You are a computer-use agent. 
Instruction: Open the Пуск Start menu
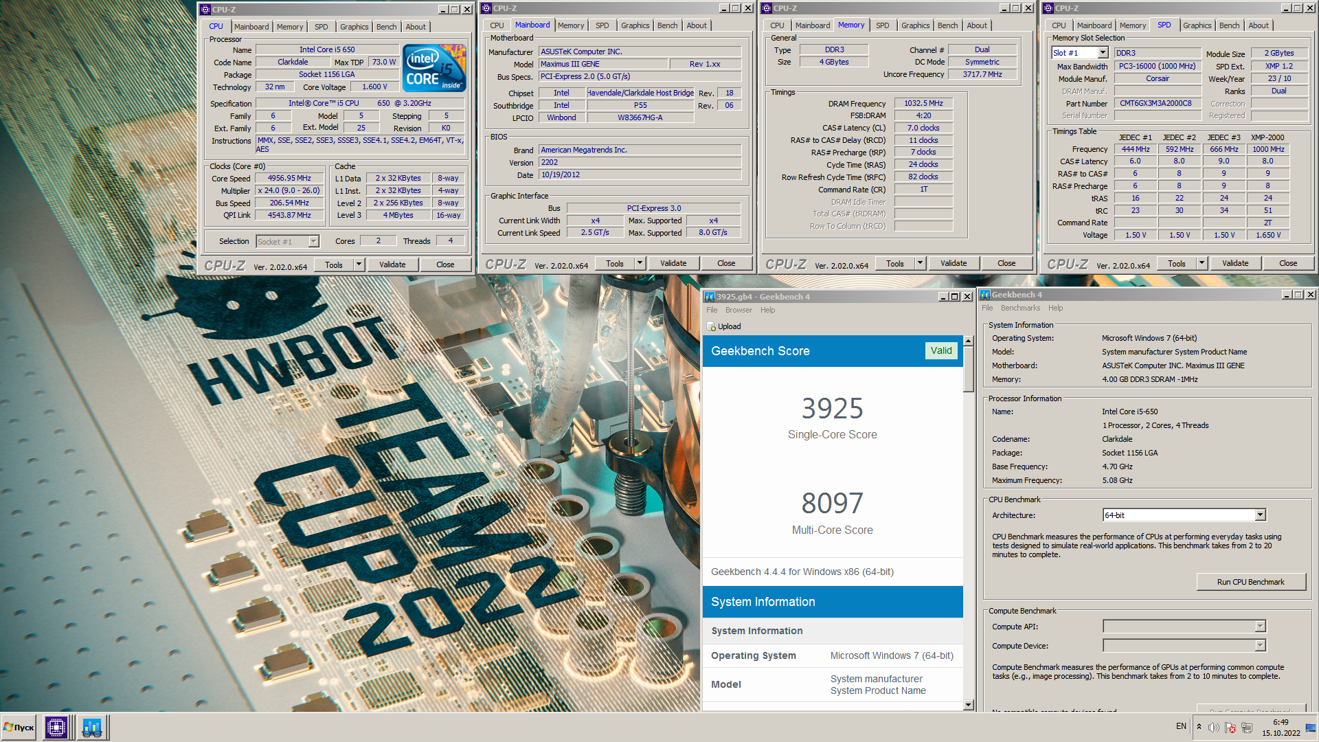pos(19,727)
